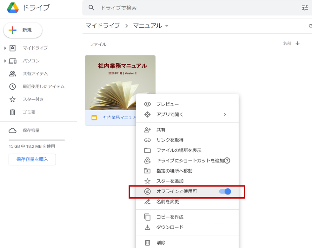Expand the パソコン tree arrow
The image size is (312, 248).
[5, 61]
